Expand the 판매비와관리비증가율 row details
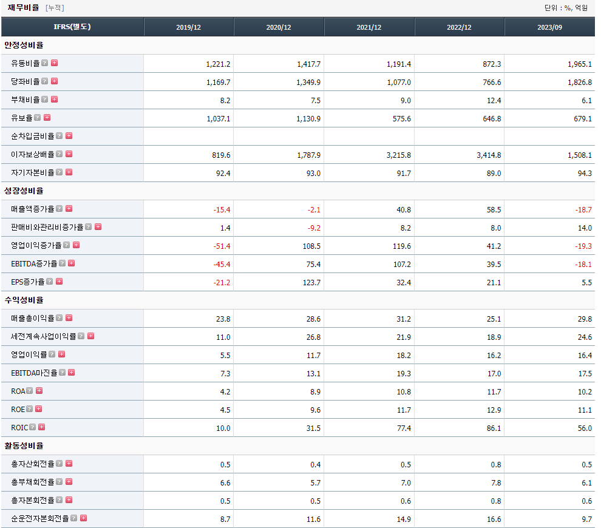Image resolution: width=601 pixels, height=528 pixels. [98, 227]
